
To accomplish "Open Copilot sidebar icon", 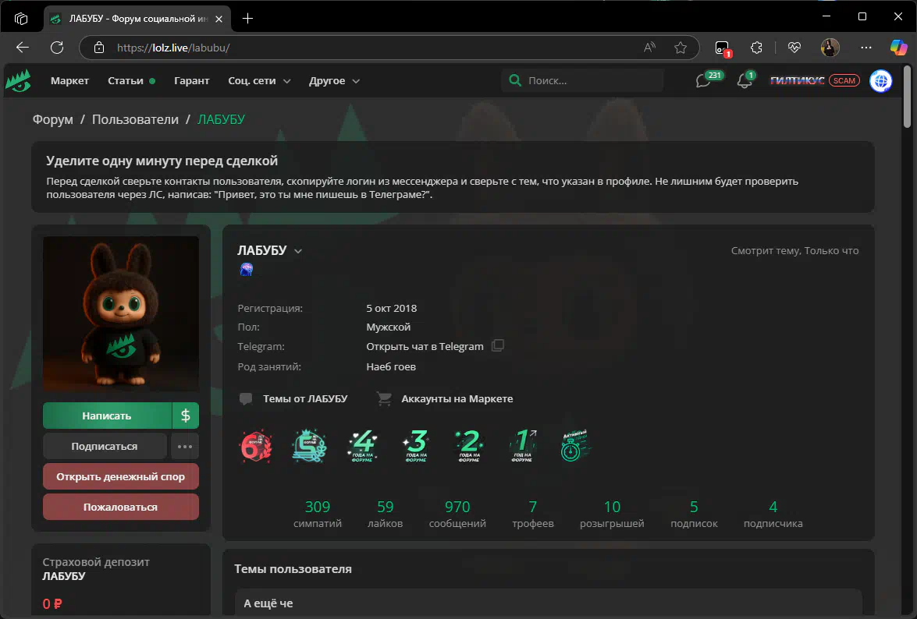I will (x=898, y=48).
